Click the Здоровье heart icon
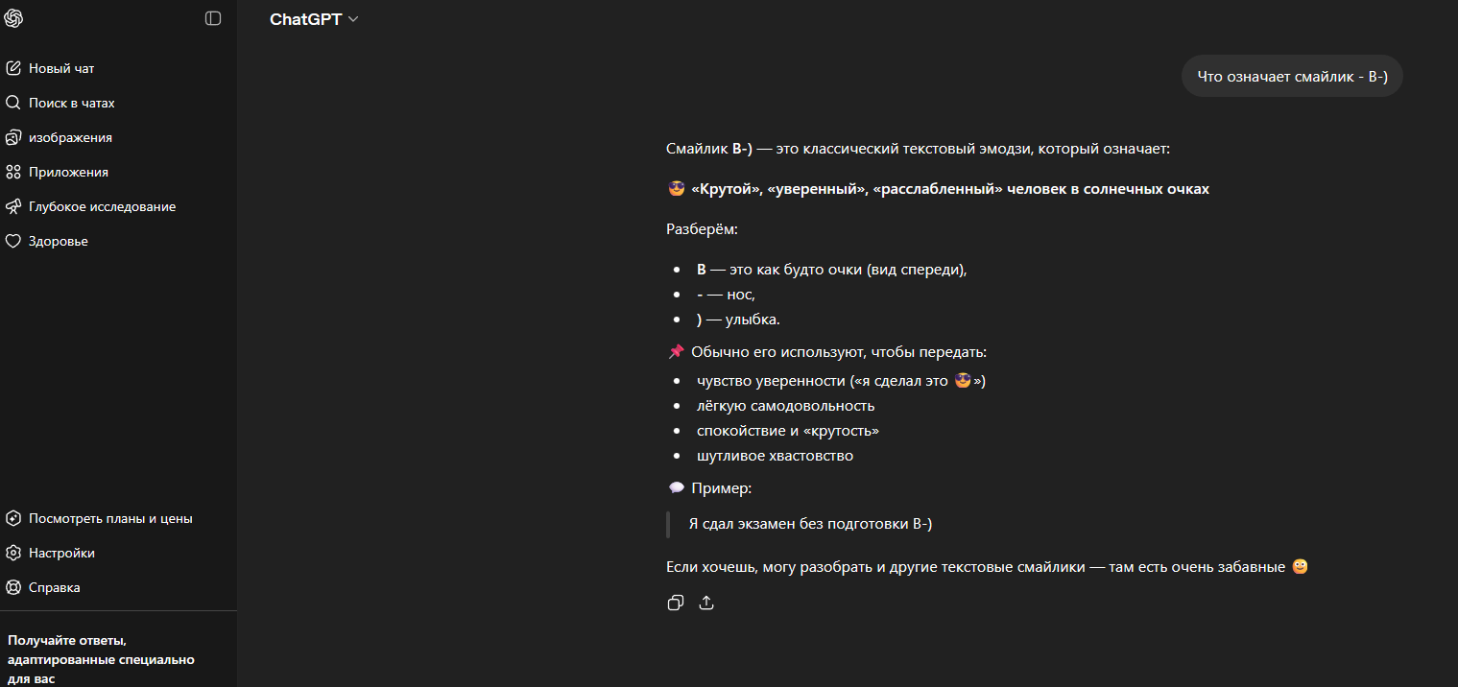 [13, 241]
